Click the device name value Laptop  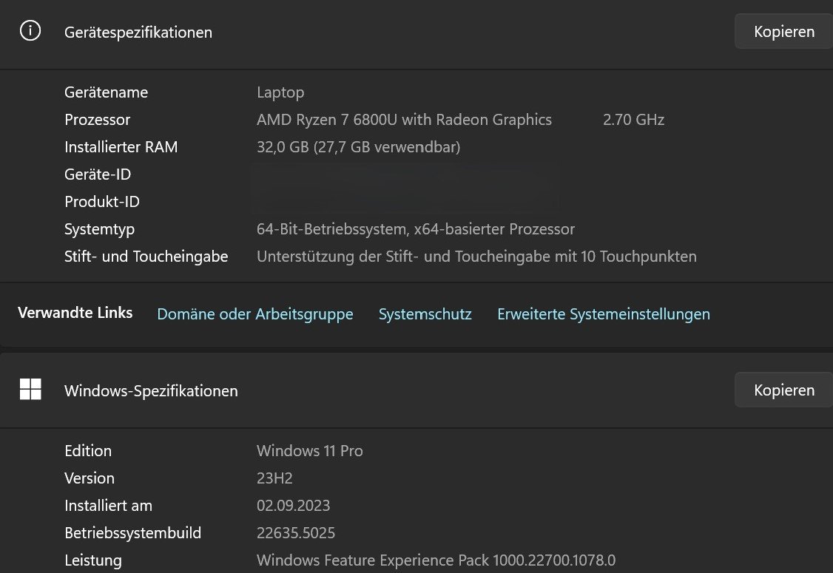pos(280,92)
